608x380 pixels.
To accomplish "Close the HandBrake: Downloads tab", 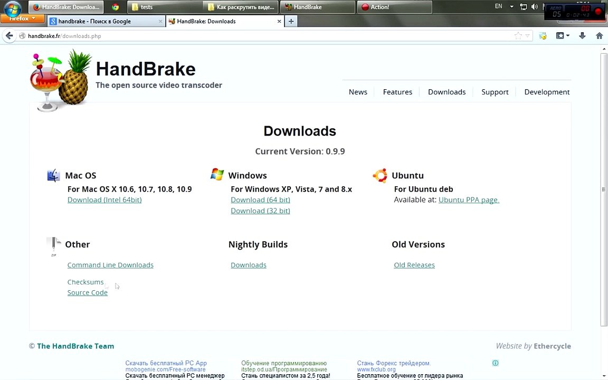I will [x=279, y=21].
